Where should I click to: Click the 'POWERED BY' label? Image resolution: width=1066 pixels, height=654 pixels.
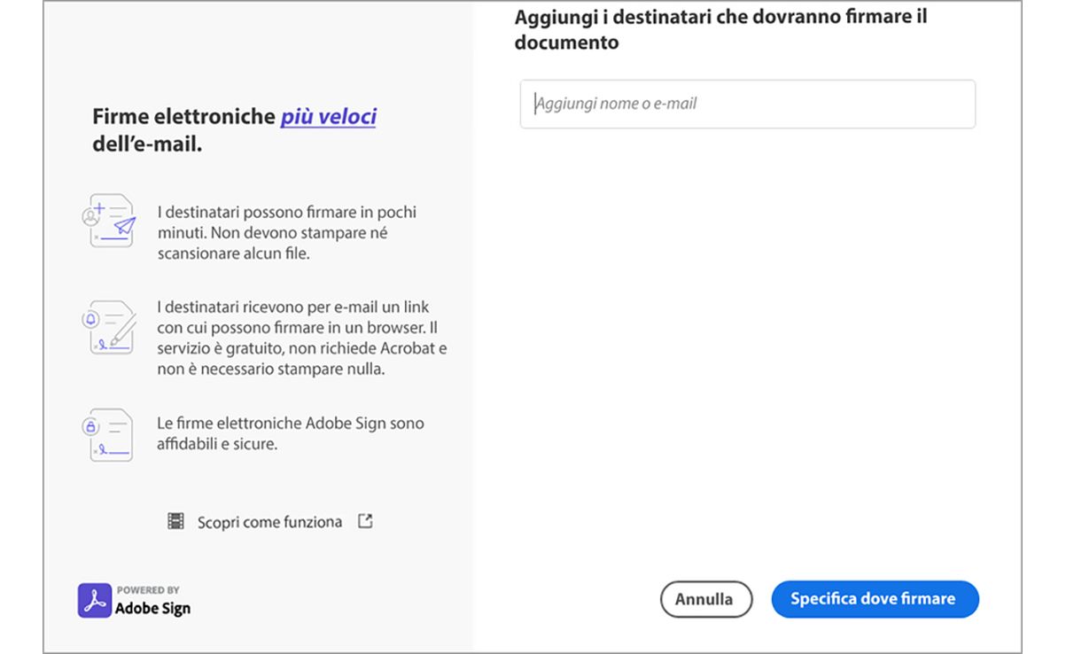click(x=148, y=590)
